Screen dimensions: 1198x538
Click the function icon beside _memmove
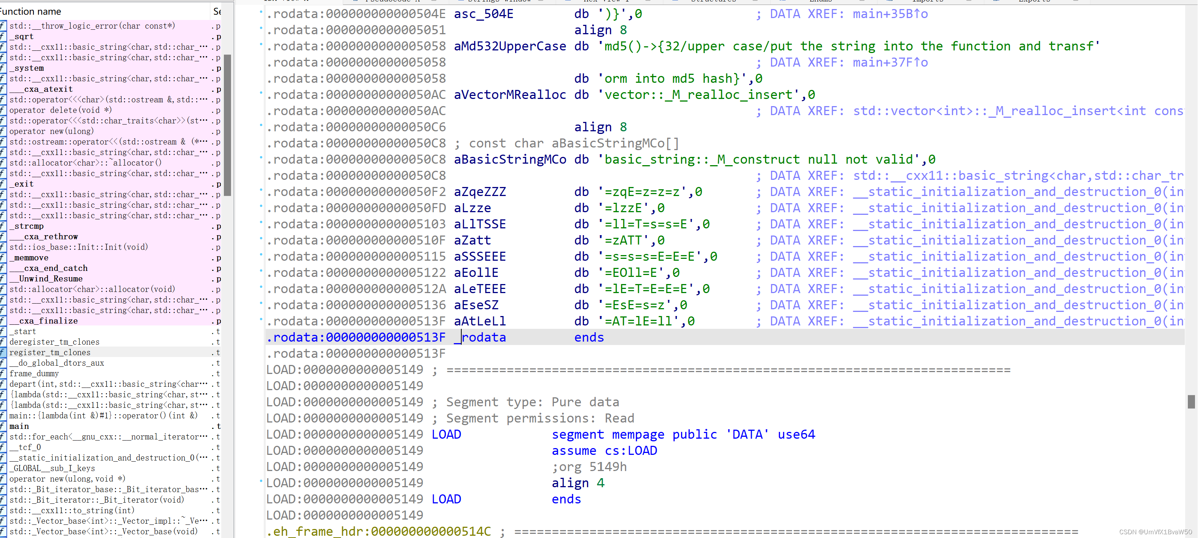coord(3,258)
